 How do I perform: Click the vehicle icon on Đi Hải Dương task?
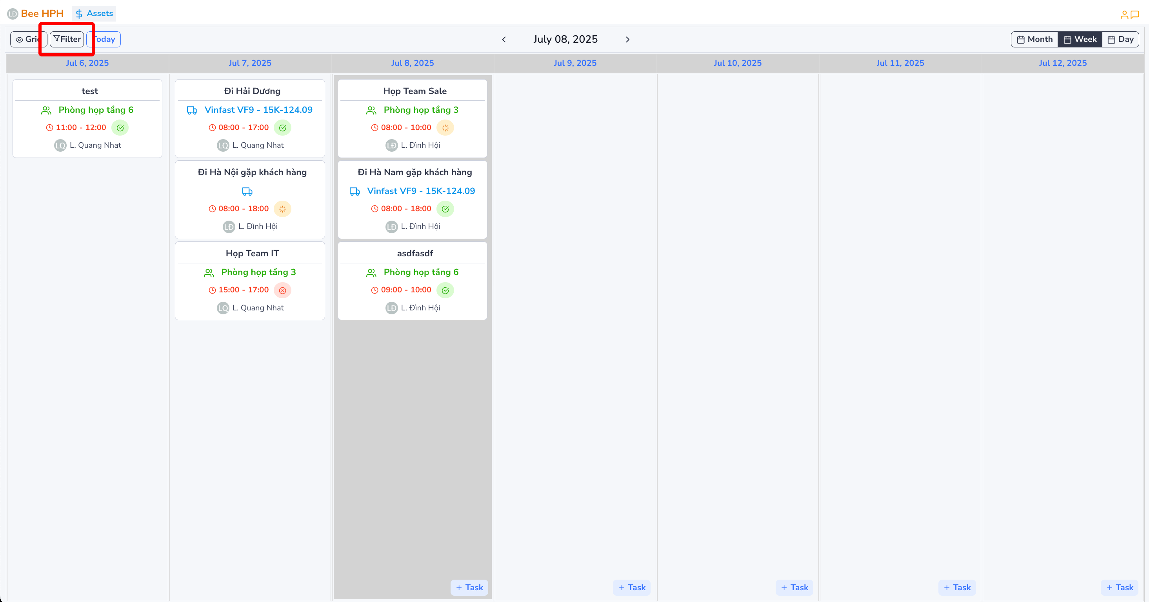tap(192, 110)
